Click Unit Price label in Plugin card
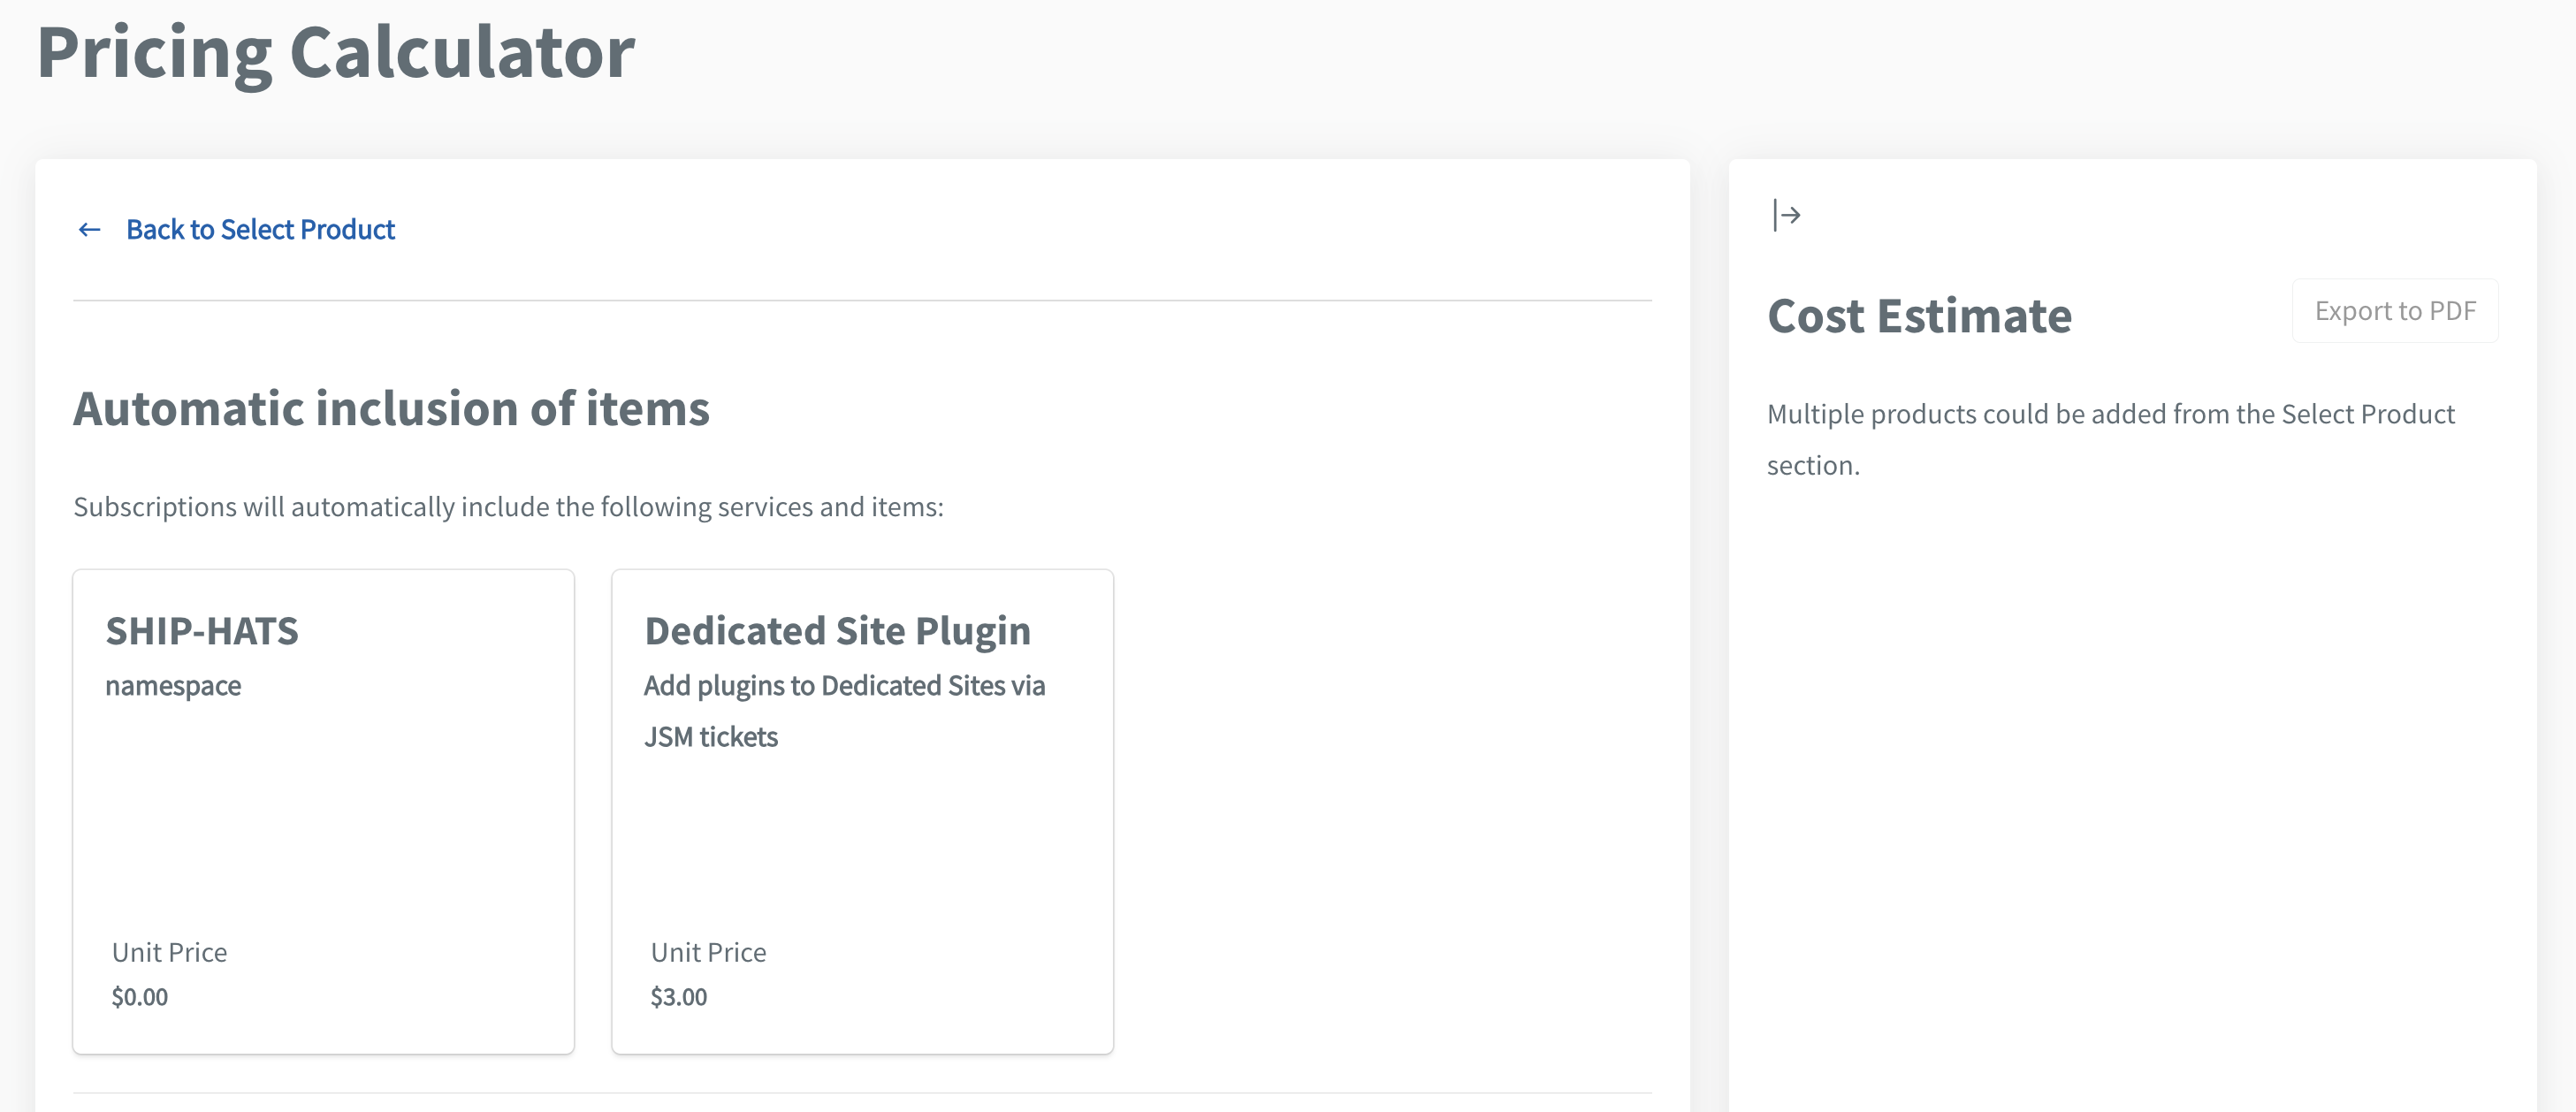 pyautogui.click(x=708, y=952)
